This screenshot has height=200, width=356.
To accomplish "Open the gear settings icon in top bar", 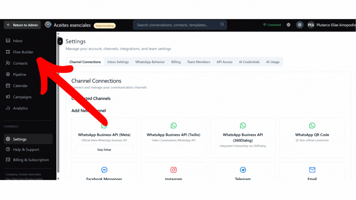I will 299,25.
